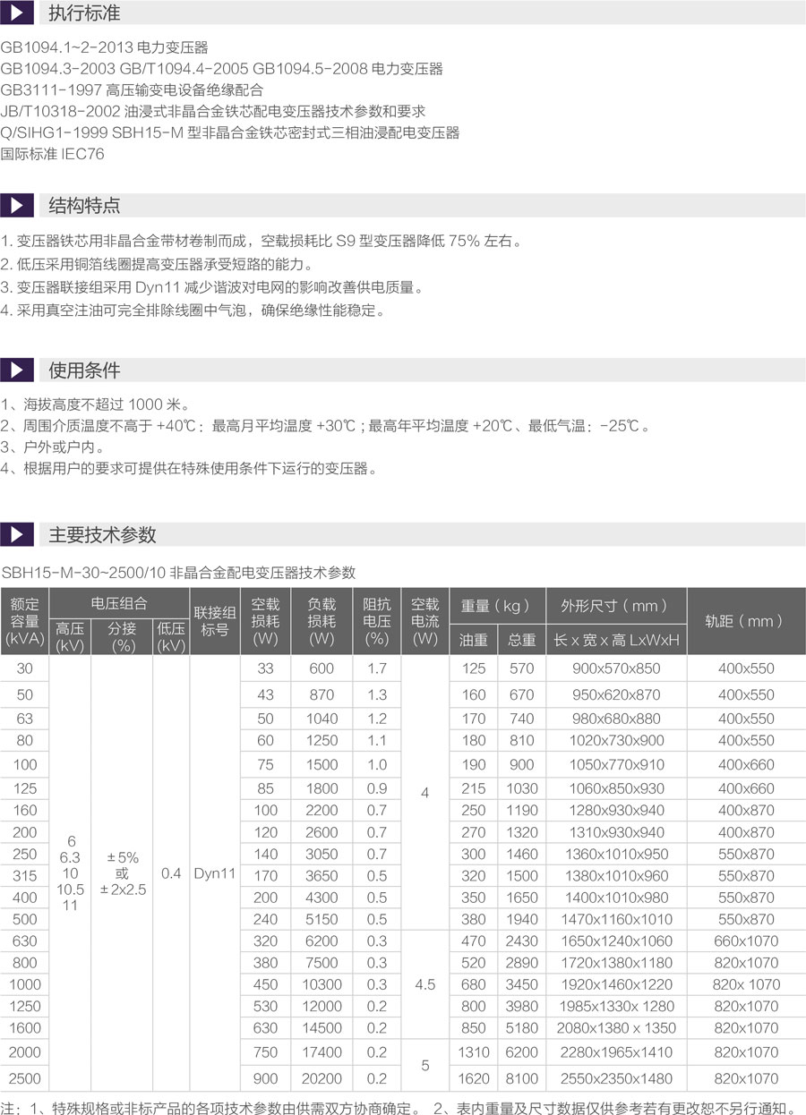806x1115 pixels.
Task: Select the 主要技术参数 section heading
Action: 102,534
